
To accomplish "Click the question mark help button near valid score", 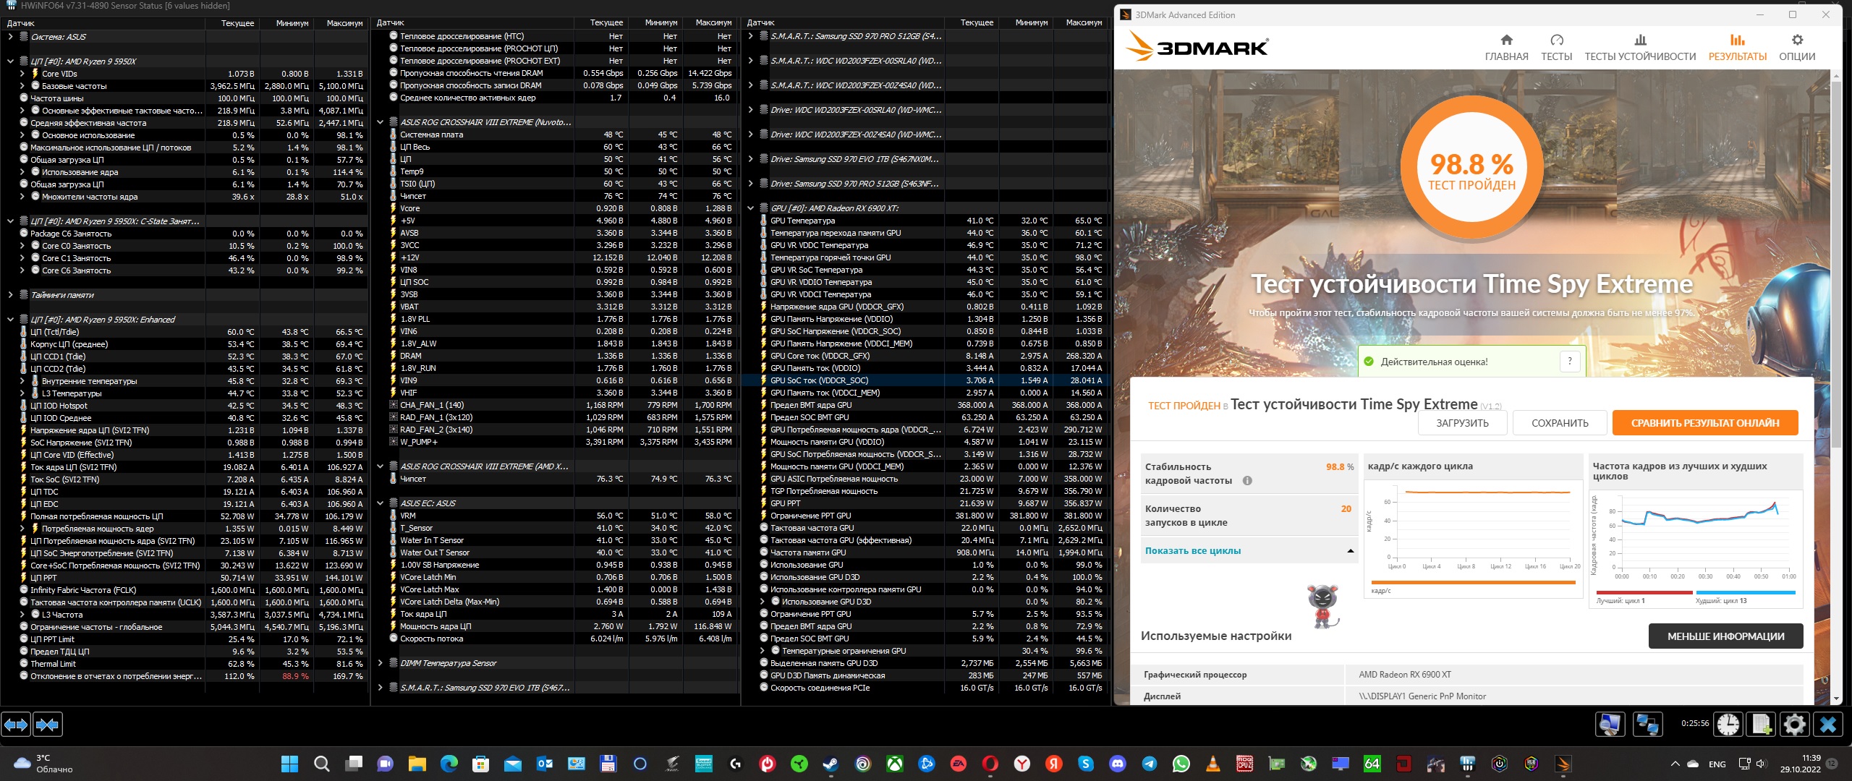I will (x=1569, y=362).
